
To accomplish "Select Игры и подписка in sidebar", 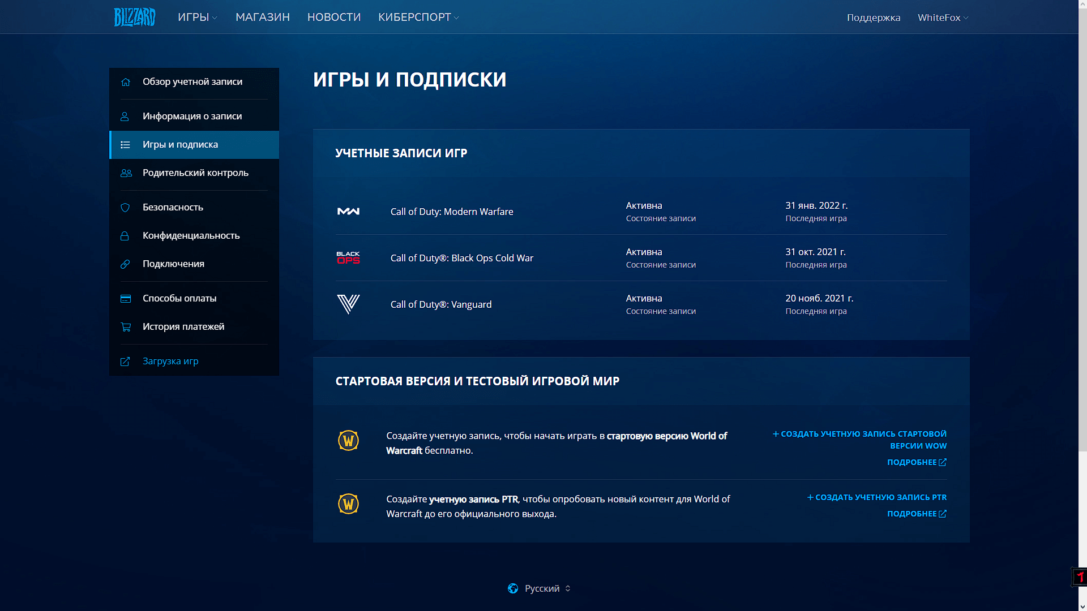I will [x=194, y=145].
